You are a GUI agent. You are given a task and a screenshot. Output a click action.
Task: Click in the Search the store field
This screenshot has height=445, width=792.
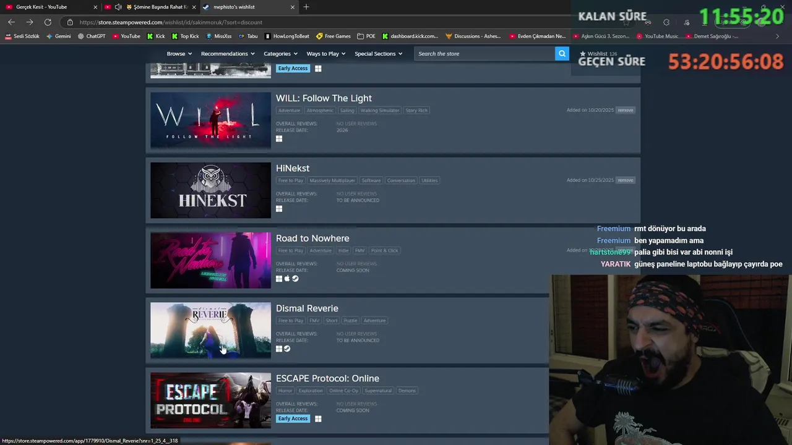484,54
